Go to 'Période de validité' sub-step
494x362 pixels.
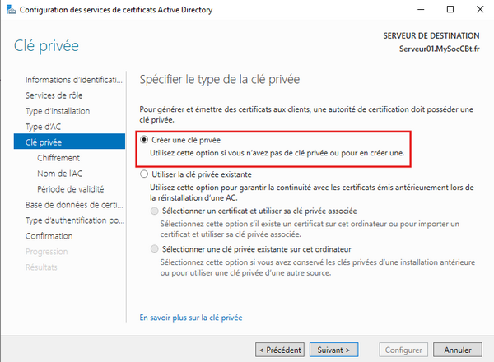72,189
